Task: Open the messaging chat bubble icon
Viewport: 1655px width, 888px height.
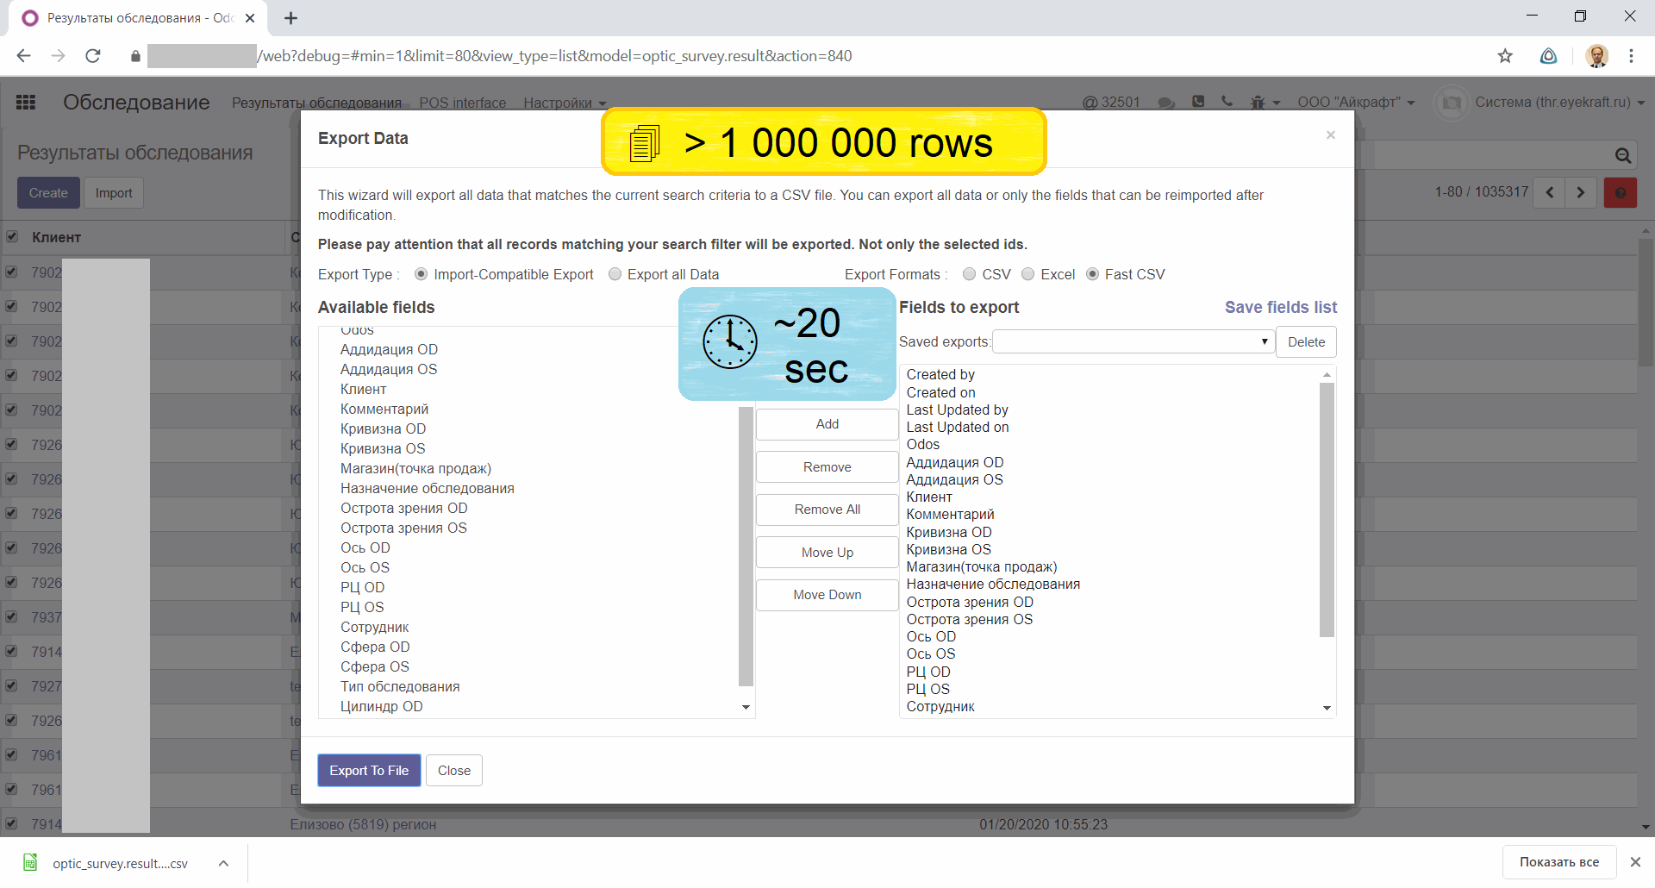Action: (x=1166, y=103)
